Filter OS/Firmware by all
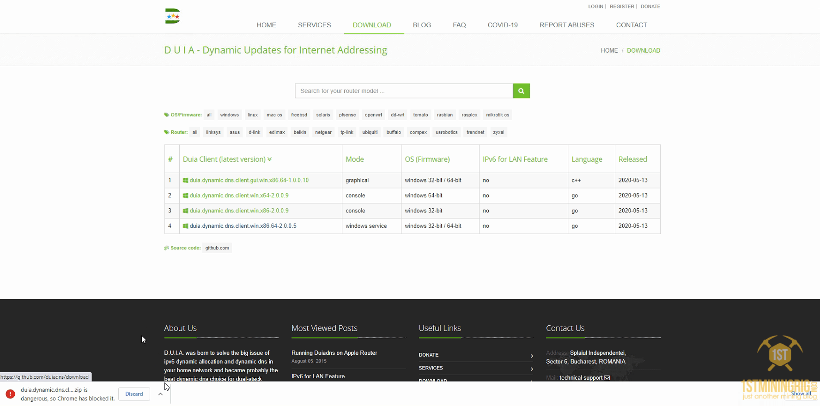 point(209,115)
